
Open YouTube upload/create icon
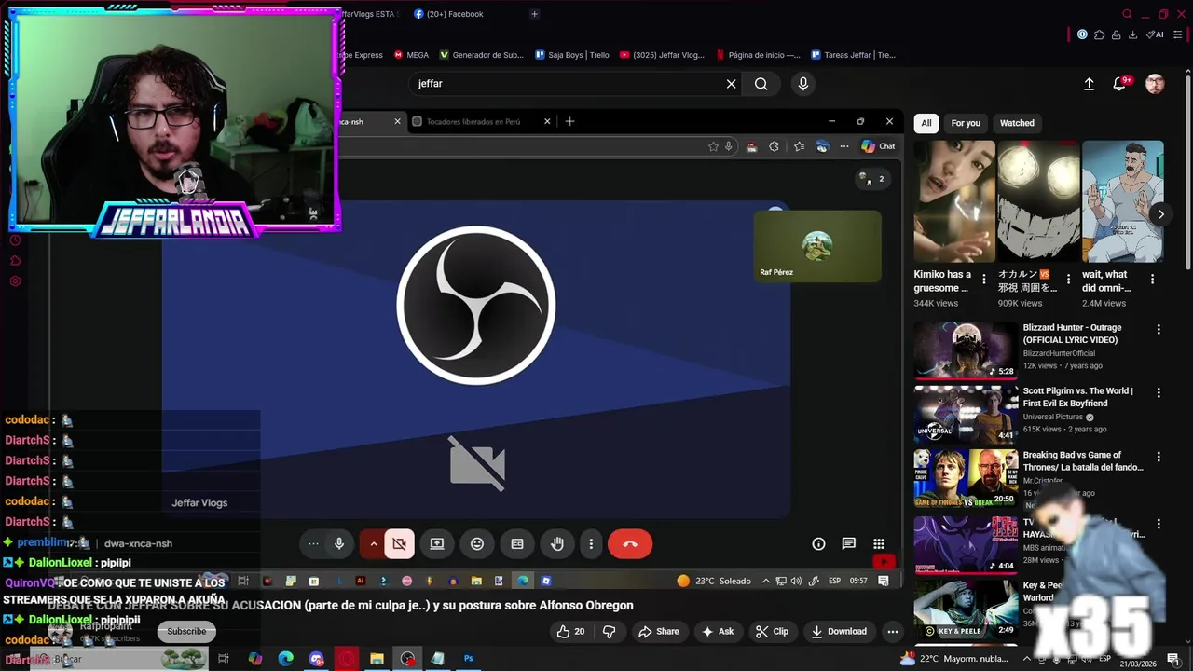pos(1089,84)
